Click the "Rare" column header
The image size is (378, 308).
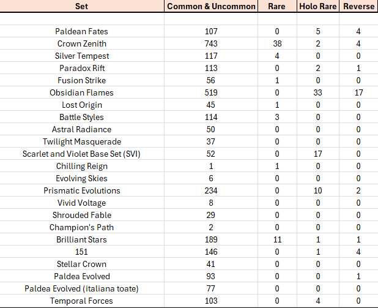pyautogui.click(x=276, y=6)
